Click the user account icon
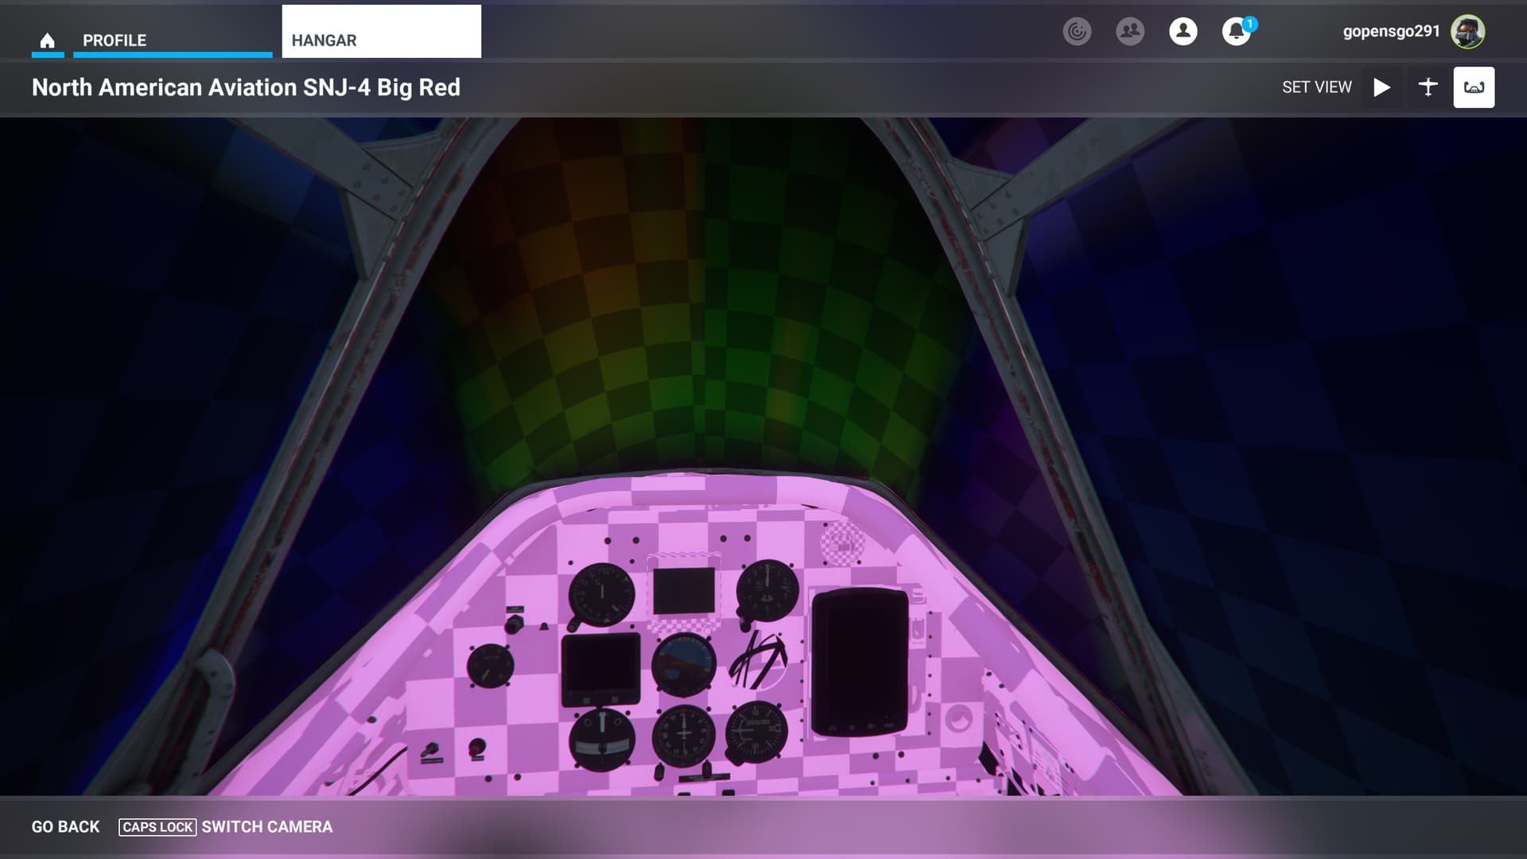The height and width of the screenshot is (859, 1527). click(x=1183, y=32)
